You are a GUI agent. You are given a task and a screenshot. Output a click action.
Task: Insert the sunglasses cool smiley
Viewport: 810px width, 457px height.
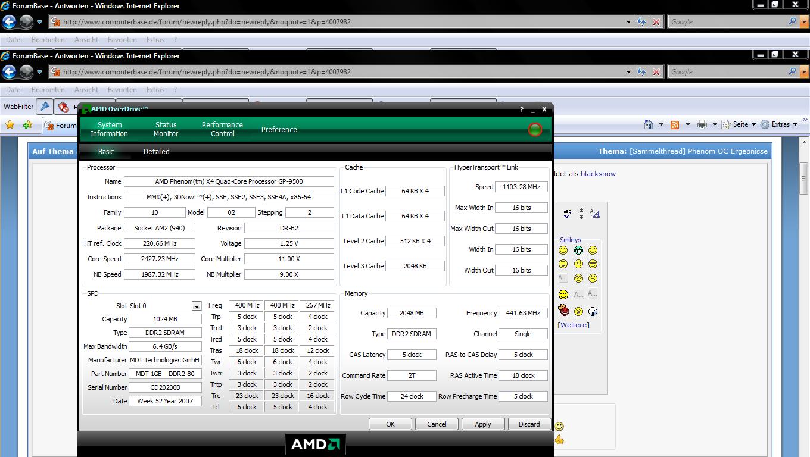(x=593, y=264)
